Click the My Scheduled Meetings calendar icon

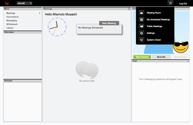[141, 20]
